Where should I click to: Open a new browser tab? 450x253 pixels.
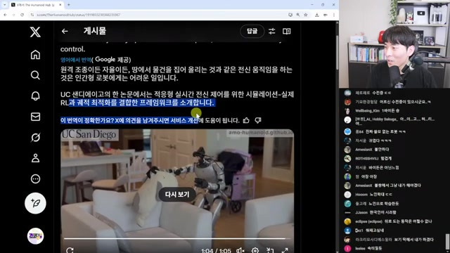69,5
